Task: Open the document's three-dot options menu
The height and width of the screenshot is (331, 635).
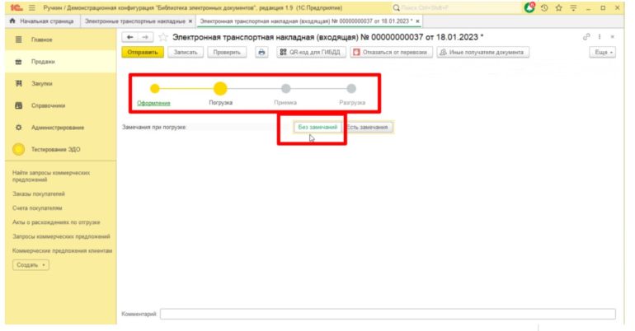Action: pos(600,37)
